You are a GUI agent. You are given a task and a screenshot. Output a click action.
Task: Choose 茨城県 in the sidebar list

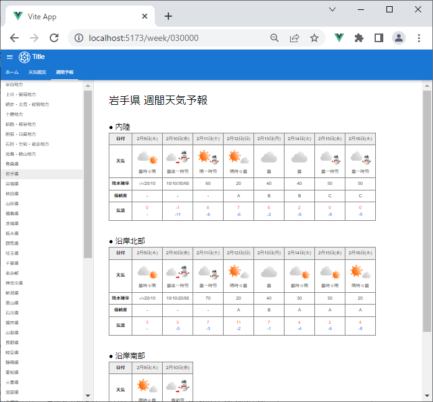click(42, 223)
